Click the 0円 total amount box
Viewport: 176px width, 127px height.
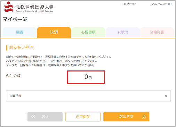click(x=86, y=77)
